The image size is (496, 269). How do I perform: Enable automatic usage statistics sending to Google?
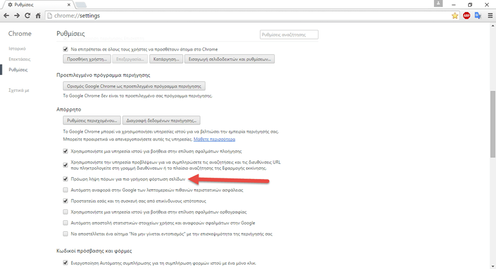(x=66, y=223)
